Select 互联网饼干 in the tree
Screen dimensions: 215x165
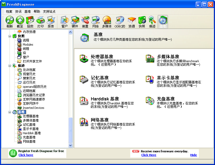pos(31,104)
